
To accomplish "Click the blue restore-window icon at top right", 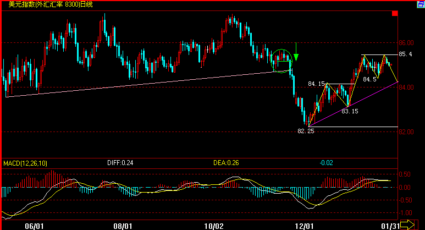I will [x=421, y=4].
